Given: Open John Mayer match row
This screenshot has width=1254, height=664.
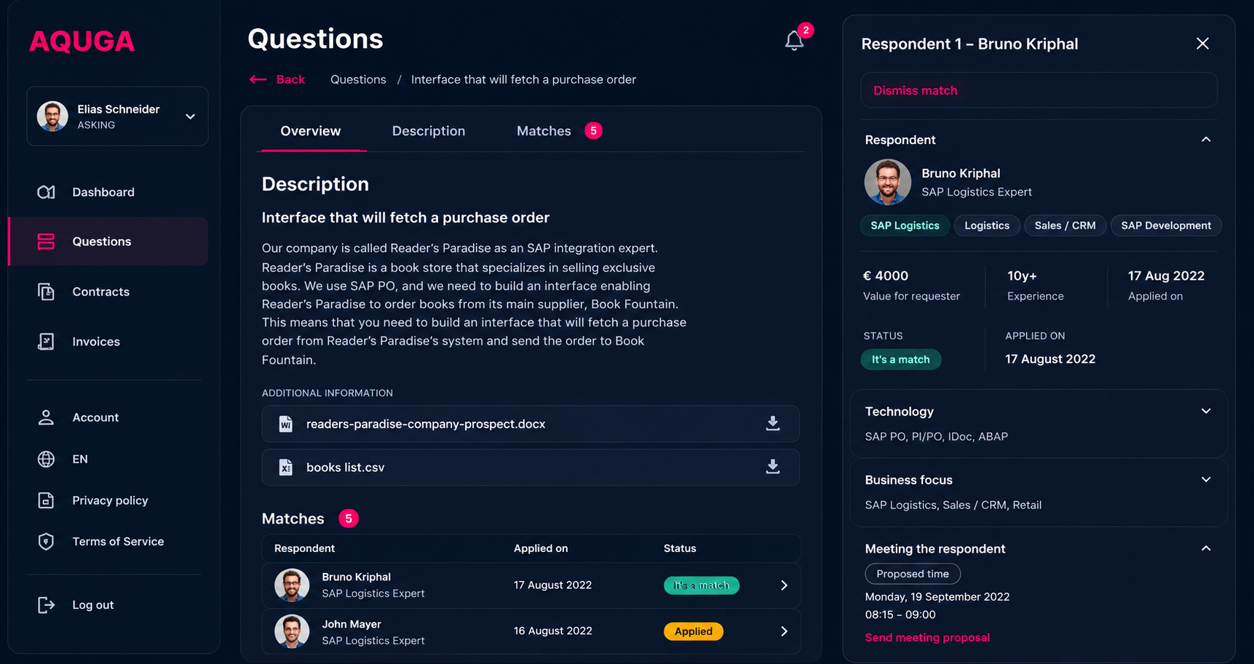Looking at the screenshot, I should (x=531, y=631).
